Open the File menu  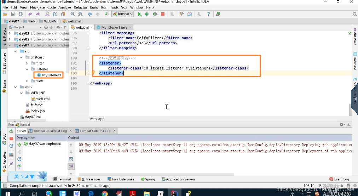[x=5, y=7]
